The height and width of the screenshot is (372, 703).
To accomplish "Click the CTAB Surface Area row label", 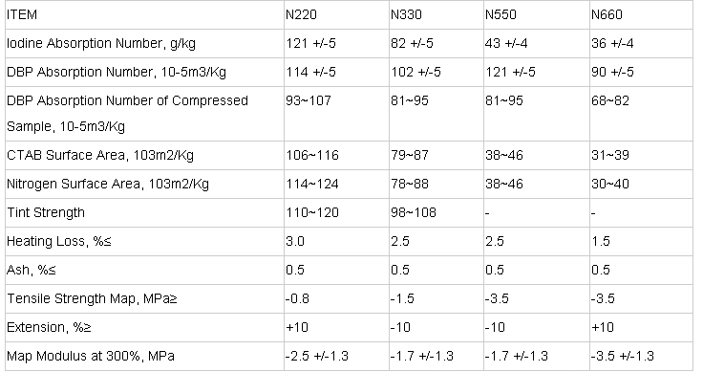I will click(x=100, y=155).
